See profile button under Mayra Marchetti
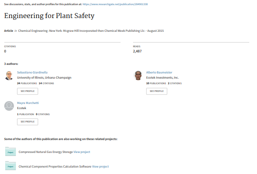Screen dimensions: 257x174 pos(28,122)
